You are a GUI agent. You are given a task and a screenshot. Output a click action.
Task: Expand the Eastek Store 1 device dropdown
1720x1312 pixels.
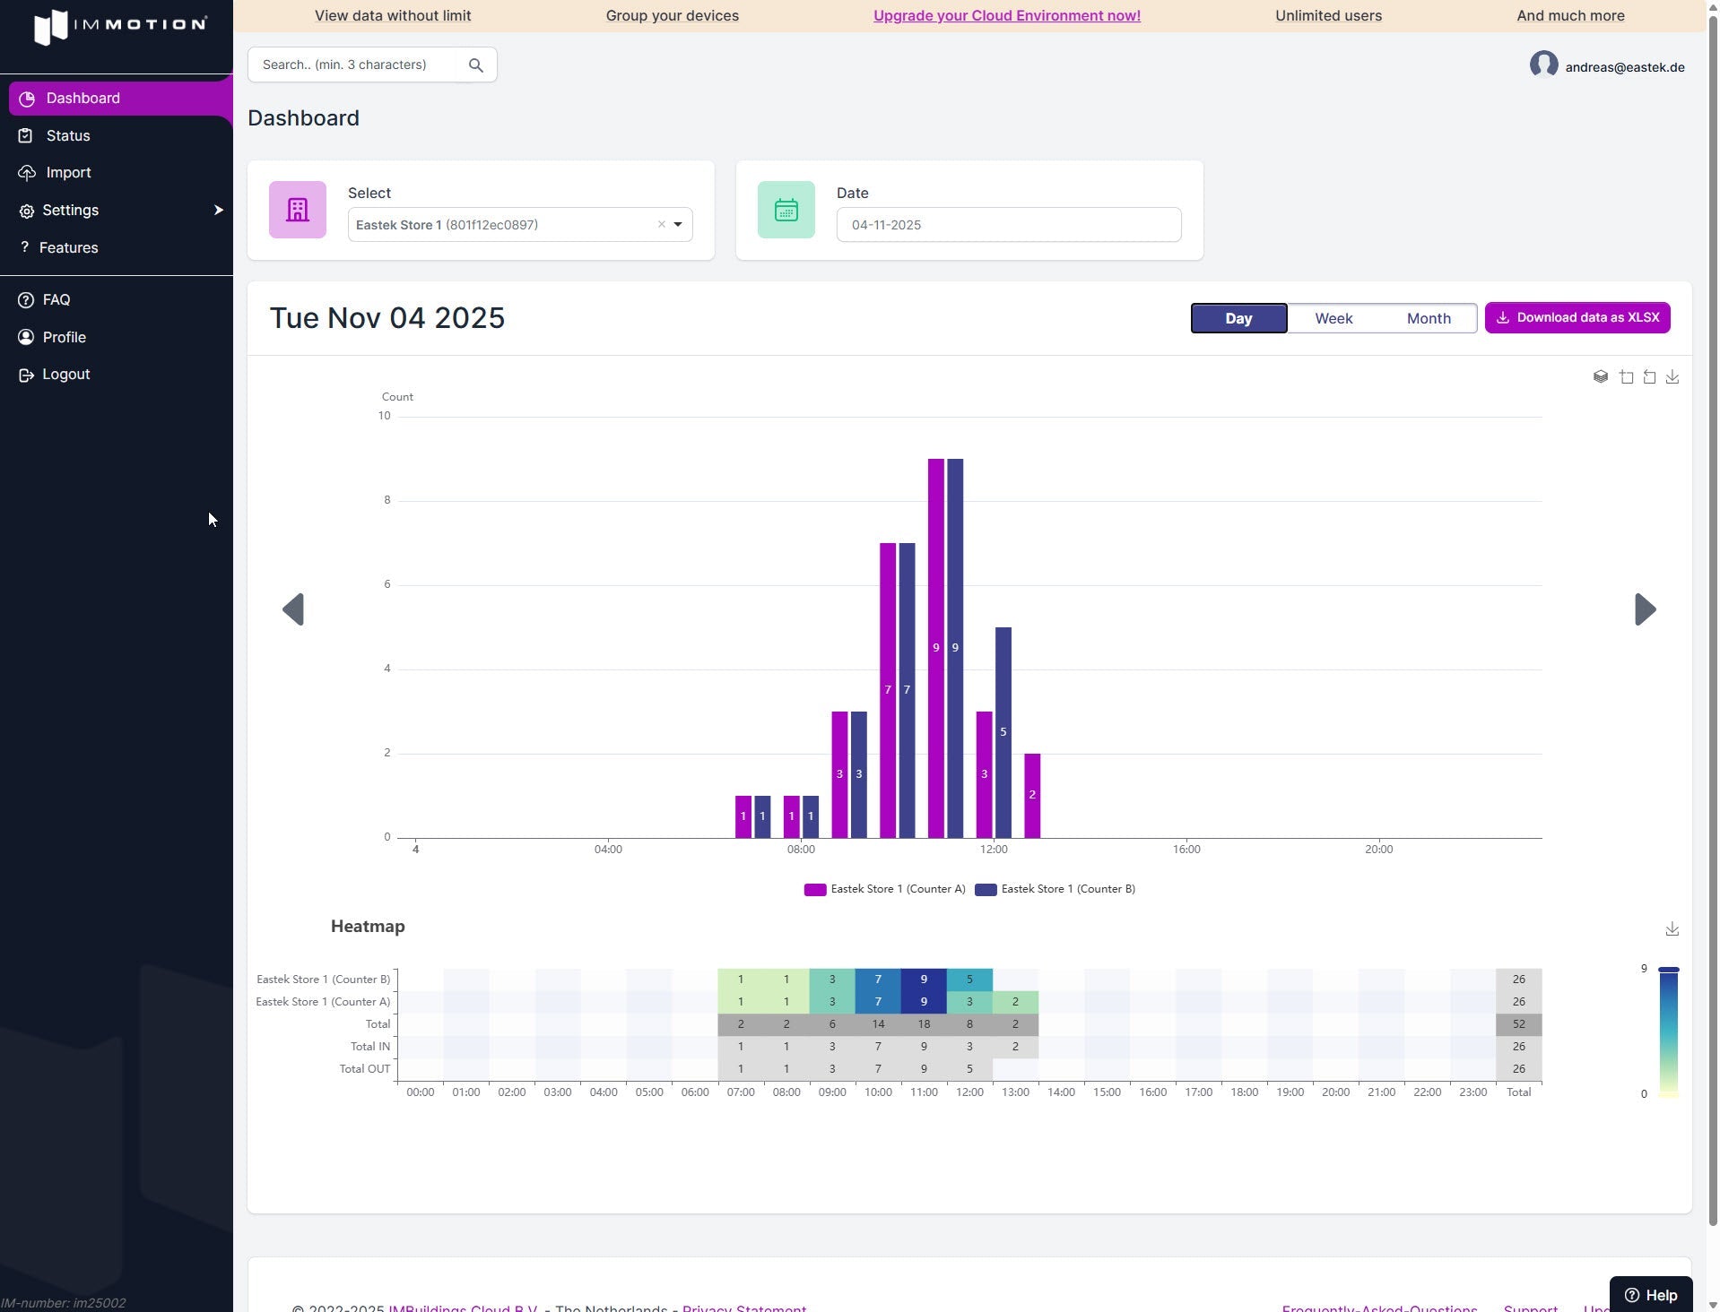click(679, 224)
